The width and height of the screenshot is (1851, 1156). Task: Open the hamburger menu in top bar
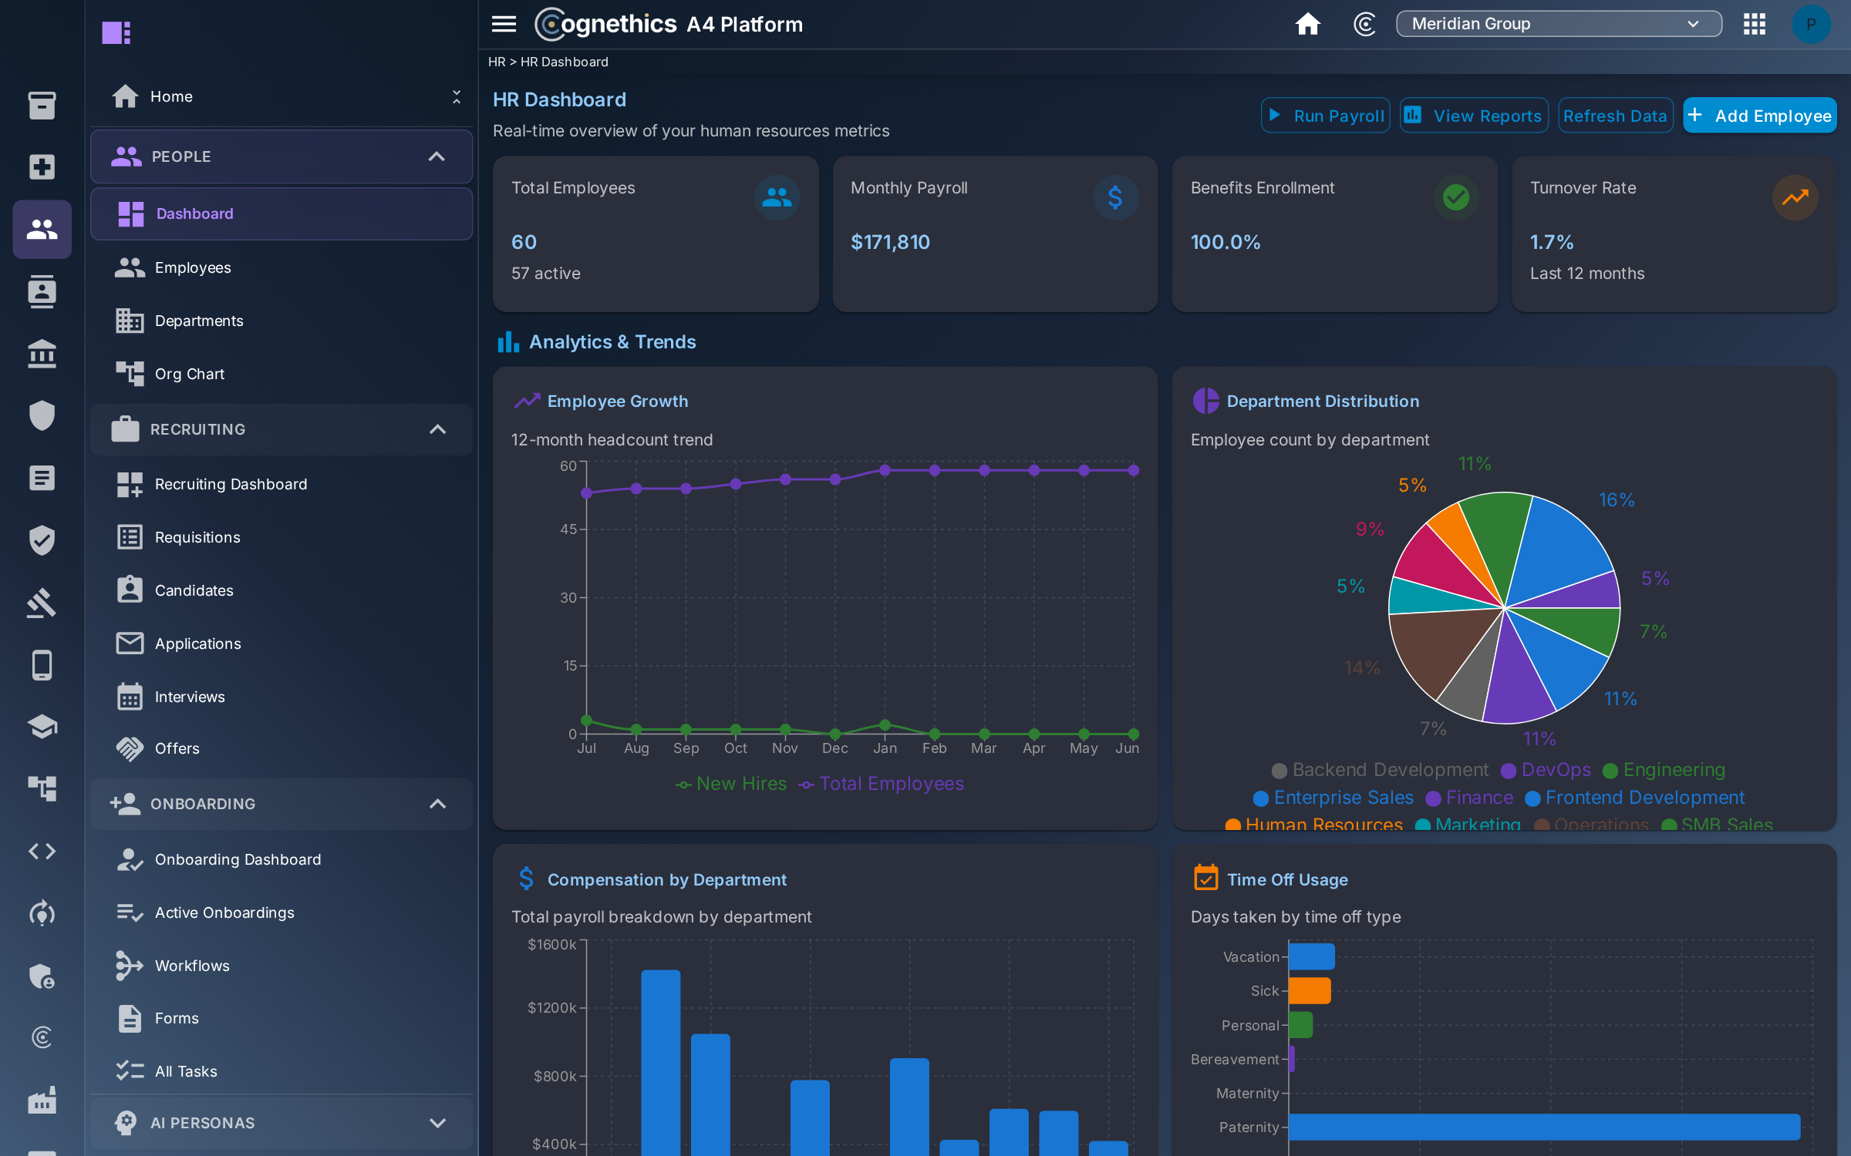pyautogui.click(x=504, y=24)
